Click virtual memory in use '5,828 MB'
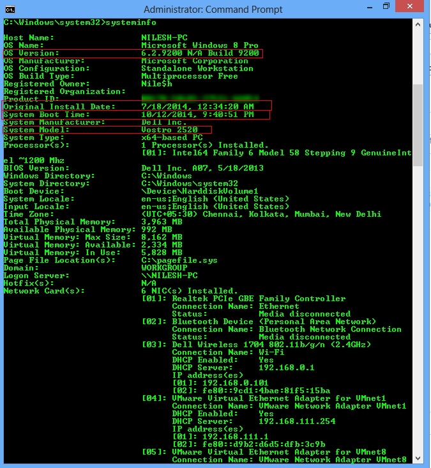Image resolution: width=431 pixels, height=468 pixels. pyautogui.click(x=162, y=253)
